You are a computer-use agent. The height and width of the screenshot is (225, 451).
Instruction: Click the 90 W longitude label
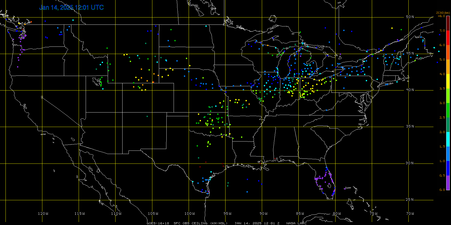[x=264, y=214]
